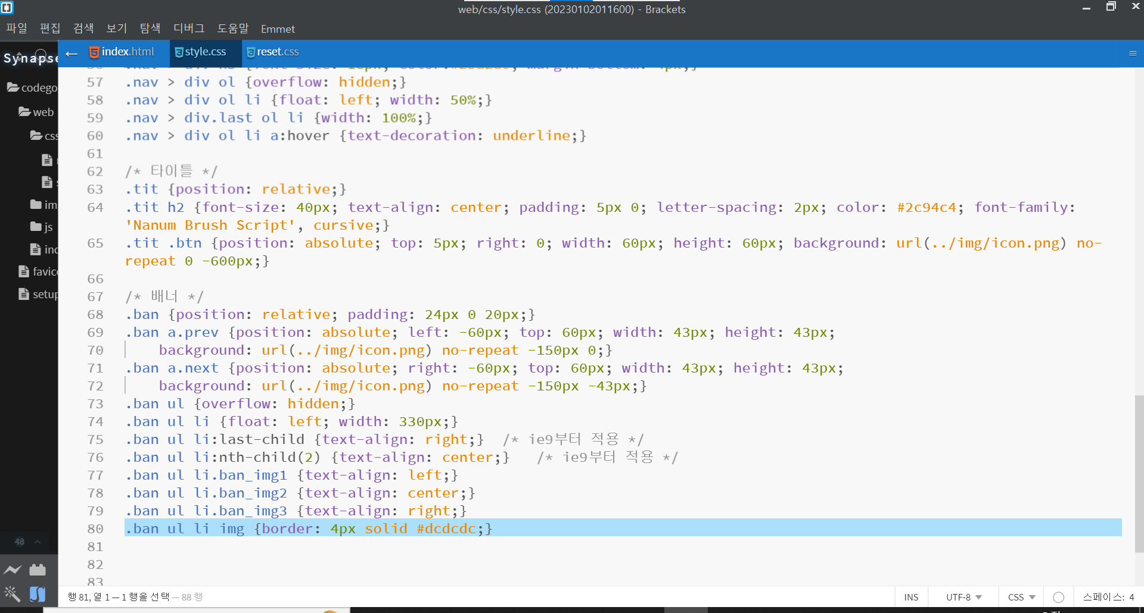Screen dimensions: 1144x613
Task: Open the 파일 menu
Action: coord(17,29)
